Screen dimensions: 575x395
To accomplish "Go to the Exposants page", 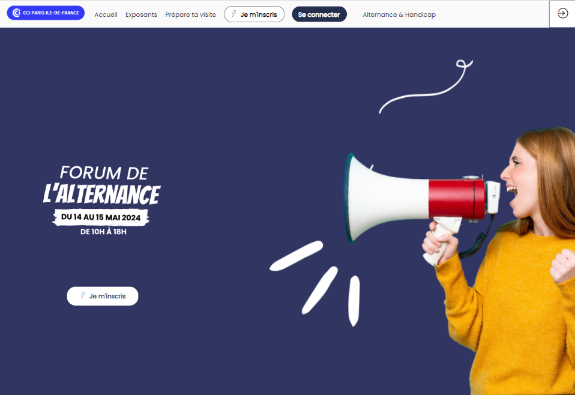I will point(141,14).
